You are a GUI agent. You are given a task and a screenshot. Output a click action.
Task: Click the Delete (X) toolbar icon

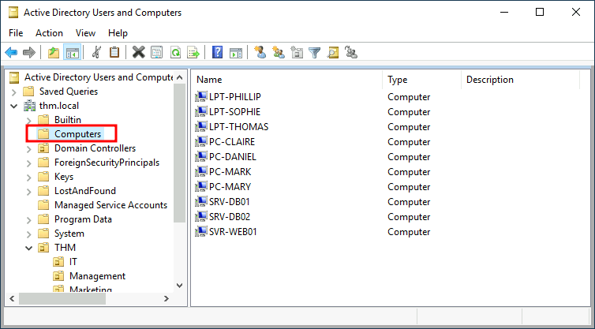139,52
